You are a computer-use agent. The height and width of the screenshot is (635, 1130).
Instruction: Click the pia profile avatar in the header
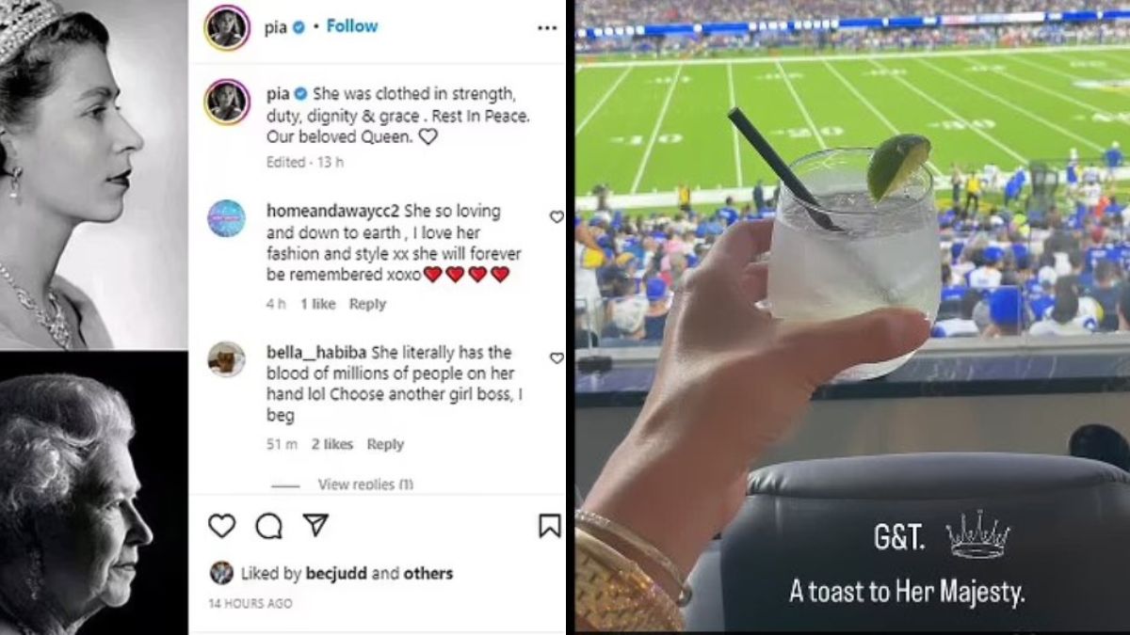227,27
